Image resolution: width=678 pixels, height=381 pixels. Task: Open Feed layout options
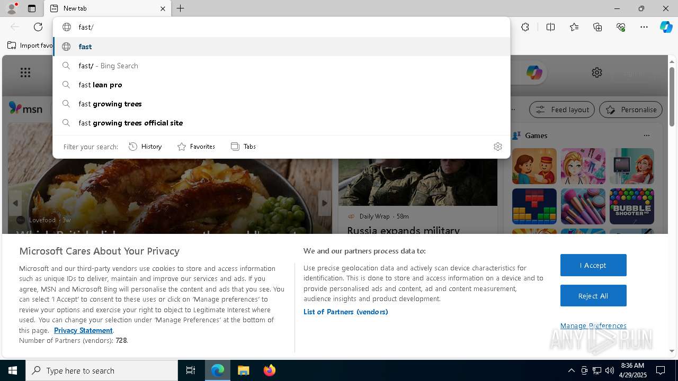[x=563, y=110]
